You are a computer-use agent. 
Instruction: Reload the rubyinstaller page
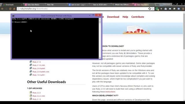coord(10,9)
